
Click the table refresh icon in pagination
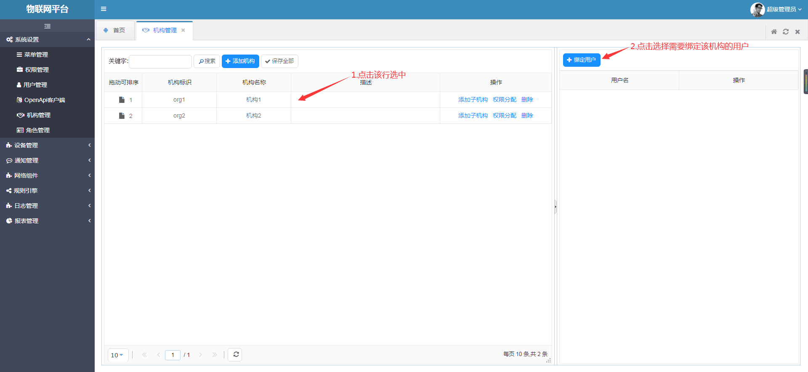click(236, 354)
